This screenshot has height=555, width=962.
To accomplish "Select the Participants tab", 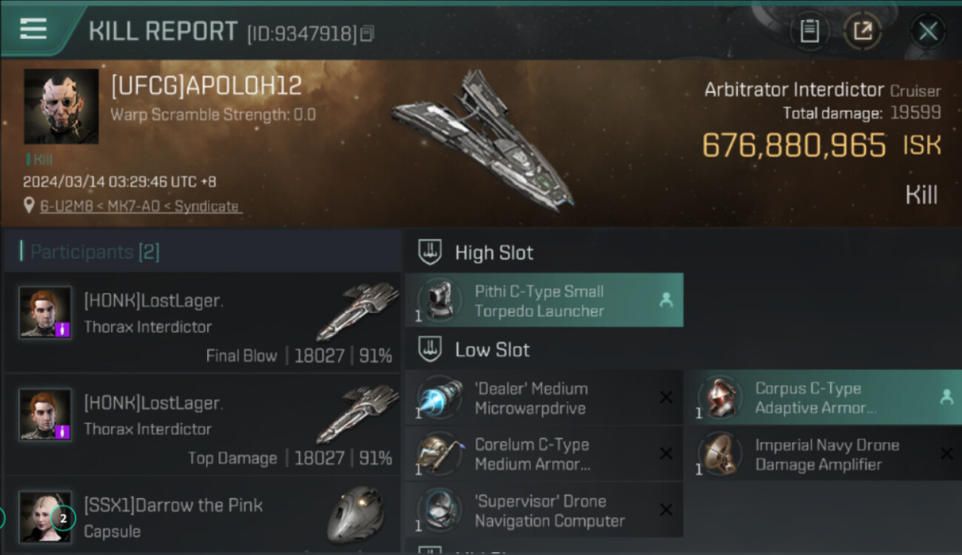I will [x=95, y=252].
